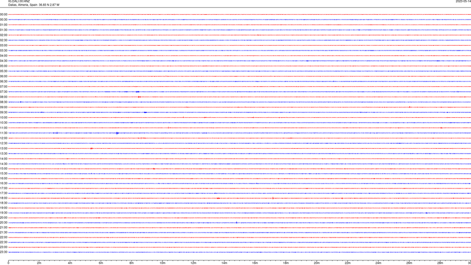Viewport: 471px width, 265px height.
Task: Select the 08:00 trace time label
Action: 3,97
